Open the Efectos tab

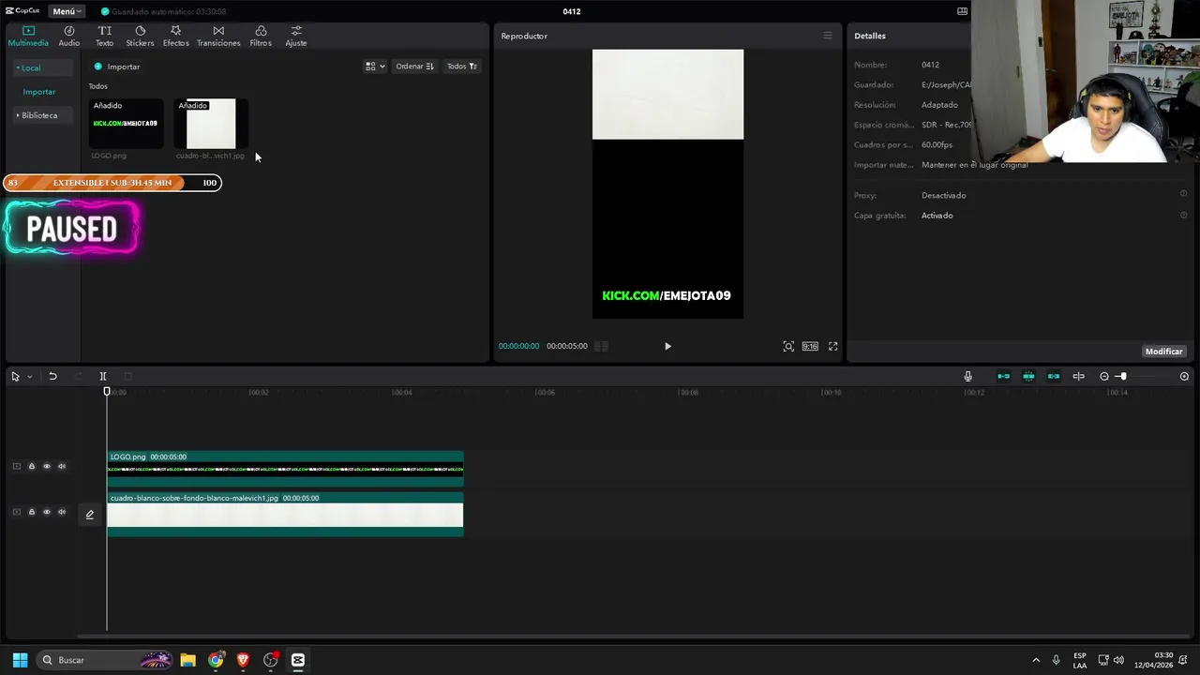pyautogui.click(x=175, y=36)
